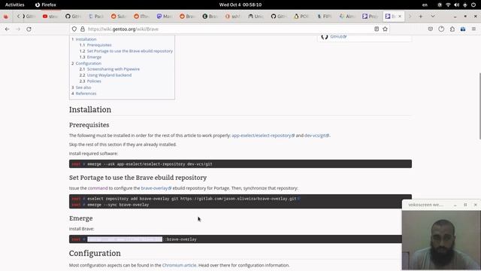The height and width of the screenshot is (271, 481).
Task: Open Firefox app menu in top bar
Action: coord(45,5)
